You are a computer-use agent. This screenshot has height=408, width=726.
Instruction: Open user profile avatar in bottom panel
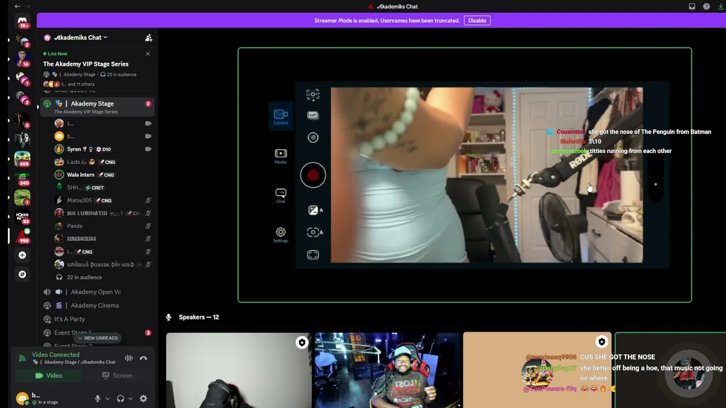pyautogui.click(x=22, y=399)
